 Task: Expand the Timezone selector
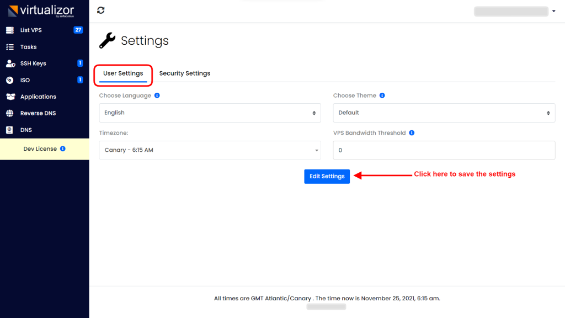pos(210,150)
